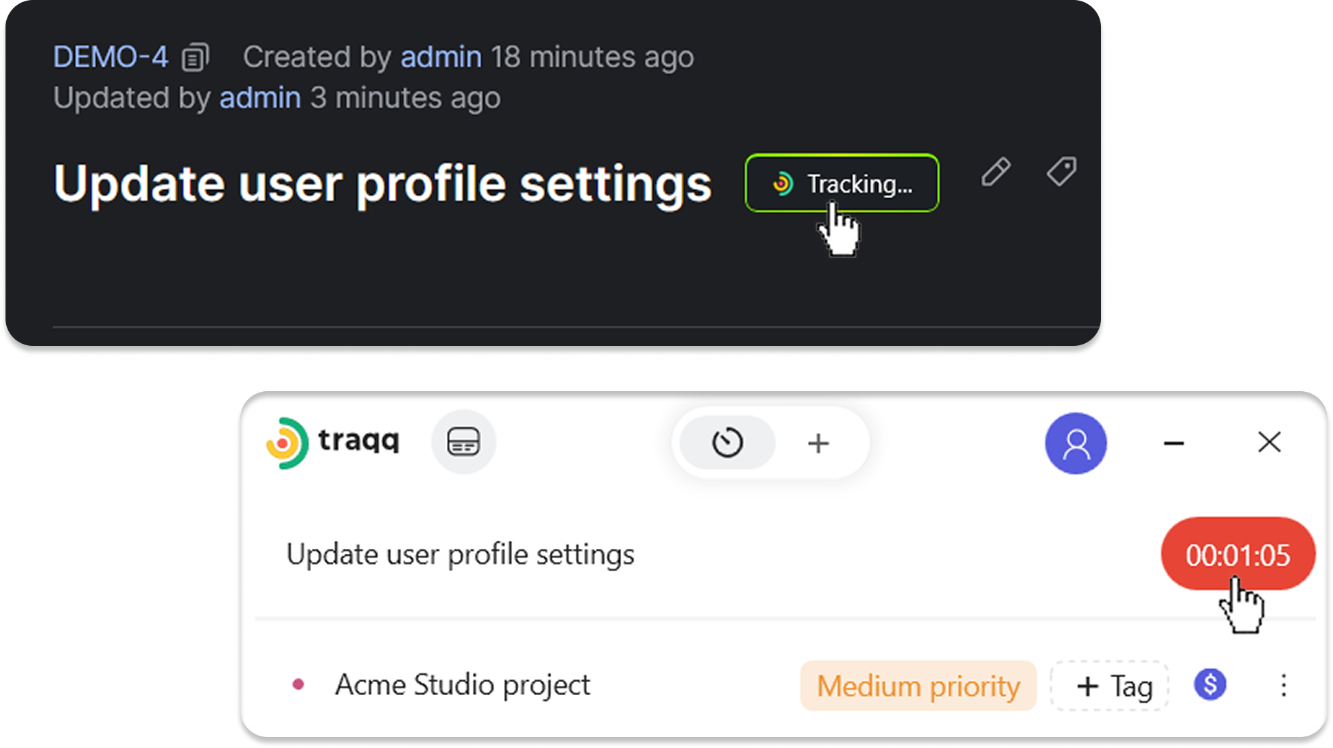Select the timer tab icon
This screenshot has height=748, width=1333.
tap(727, 443)
